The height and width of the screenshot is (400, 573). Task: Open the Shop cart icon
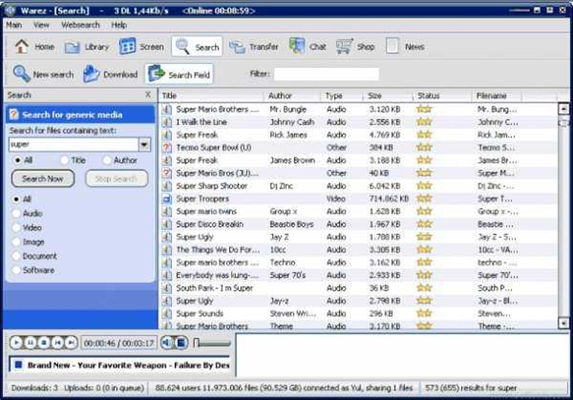[x=344, y=47]
